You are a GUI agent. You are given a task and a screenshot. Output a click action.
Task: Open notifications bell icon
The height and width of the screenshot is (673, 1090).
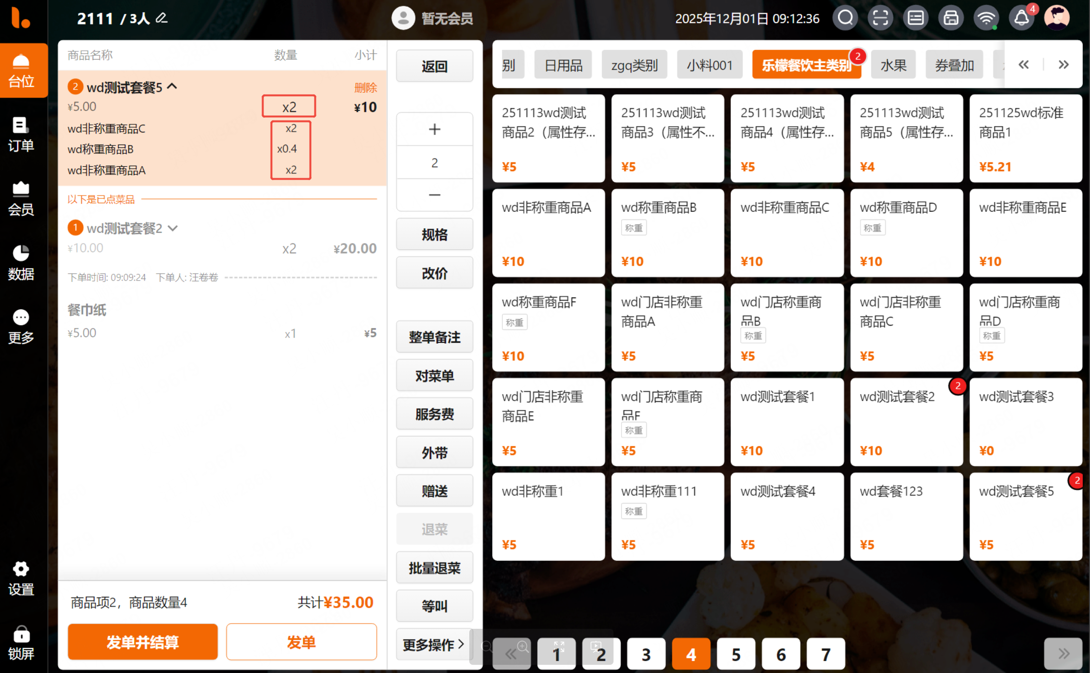pos(1021,18)
